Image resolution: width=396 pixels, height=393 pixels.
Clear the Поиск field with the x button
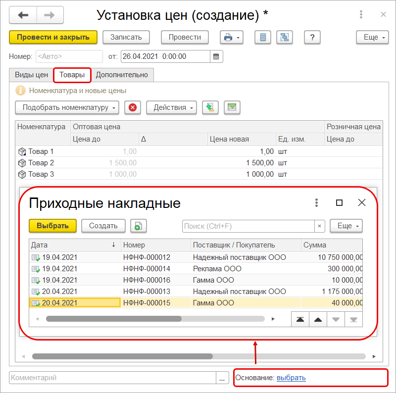point(319,226)
